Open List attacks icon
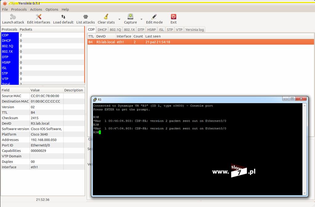The height and width of the screenshot is (207, 315). click(x=86, y=17)
